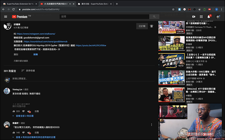The image size is (225, 140).
Task: Open the 7:15 好機車 review video thumbnail
Action: (x=172, y=43)
